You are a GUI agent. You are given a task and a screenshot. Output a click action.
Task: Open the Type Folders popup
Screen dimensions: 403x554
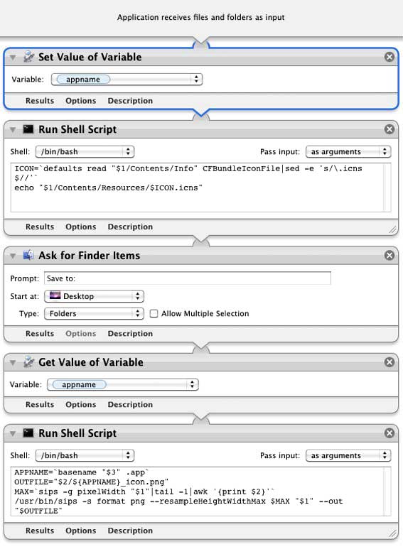[x=94, y=313]
